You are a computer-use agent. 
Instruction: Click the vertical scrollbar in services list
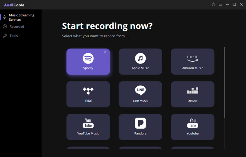point(225,82)
